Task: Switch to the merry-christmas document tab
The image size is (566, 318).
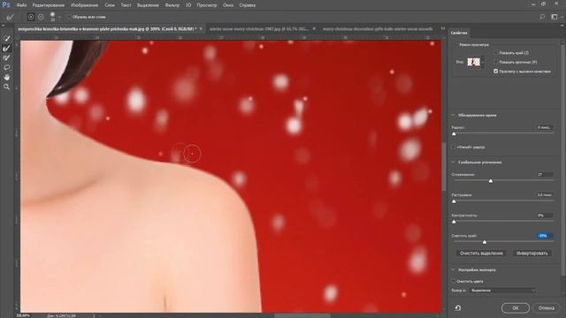Action: tap(378, 29)
